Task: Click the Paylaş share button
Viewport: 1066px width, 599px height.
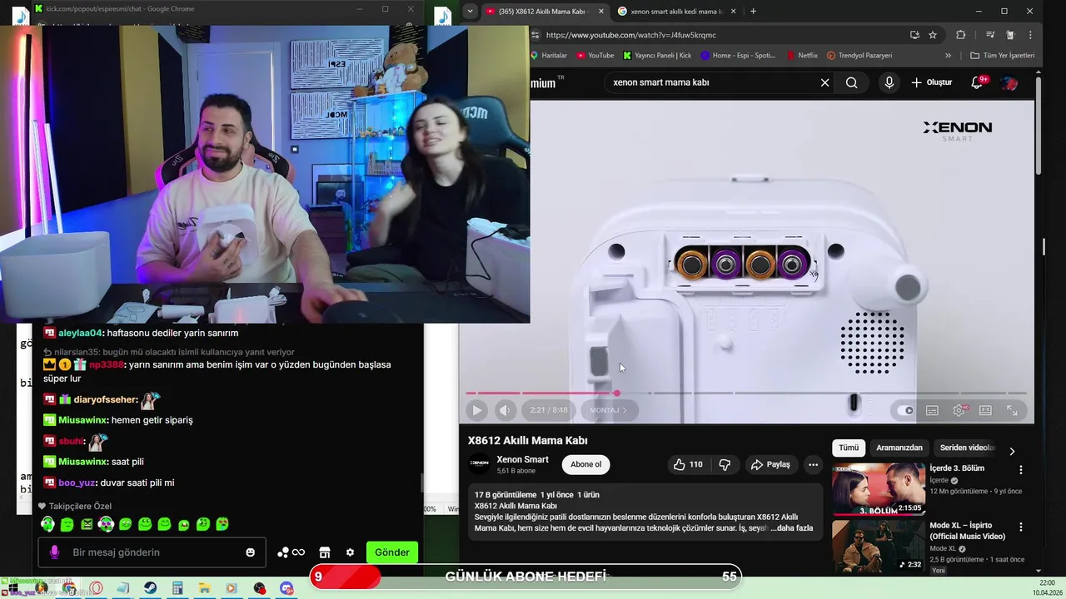Action: pyautogui.click(x=770, y=464)
